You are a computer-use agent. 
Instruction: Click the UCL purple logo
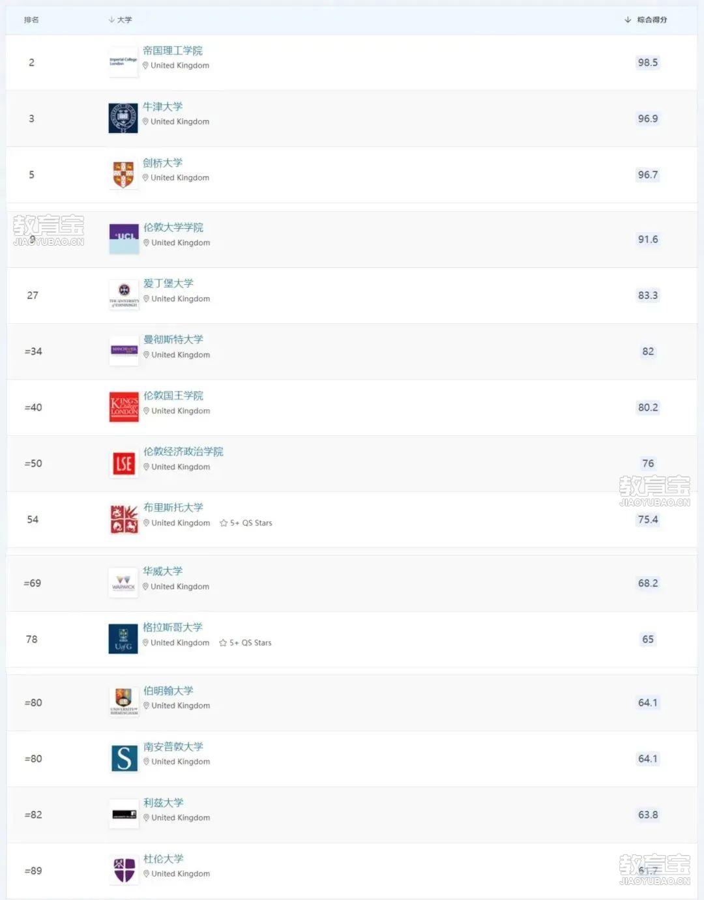(124, 239)
